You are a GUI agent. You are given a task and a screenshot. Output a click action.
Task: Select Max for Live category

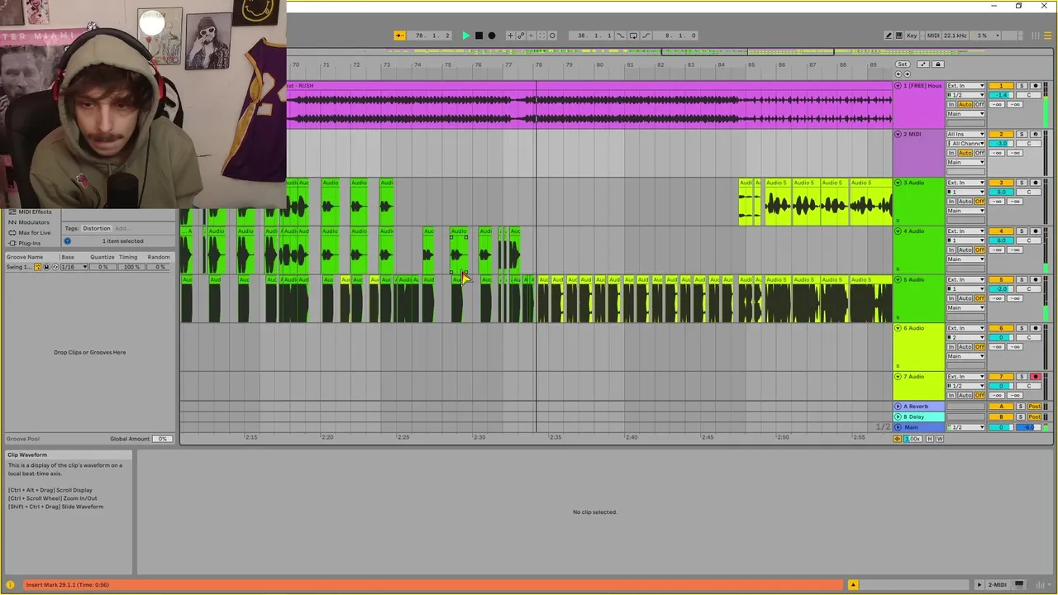34,232
